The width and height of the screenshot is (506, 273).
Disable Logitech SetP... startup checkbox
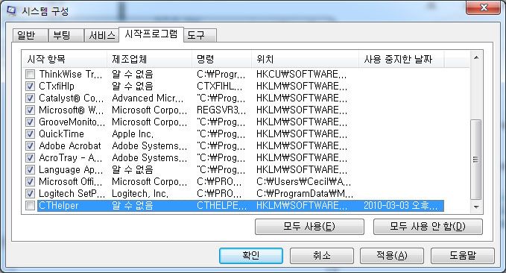pyautogui.click(x=30, y=194)
